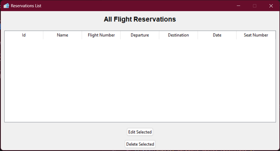Viewport: 280px width, 151px height.
Task: Click the Destination column header
Action: pyautogui.click(x=178, y=35)
